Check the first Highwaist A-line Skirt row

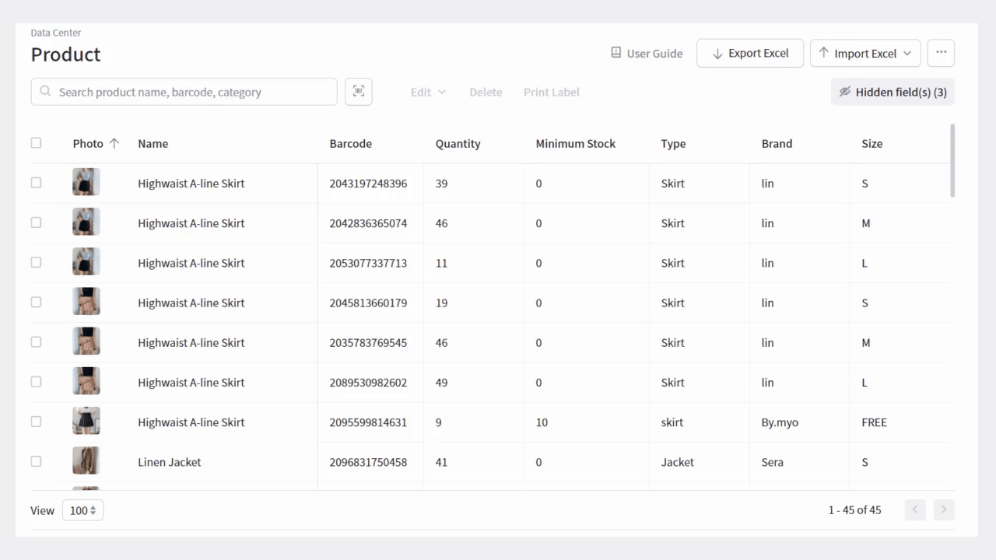point(36,182)
